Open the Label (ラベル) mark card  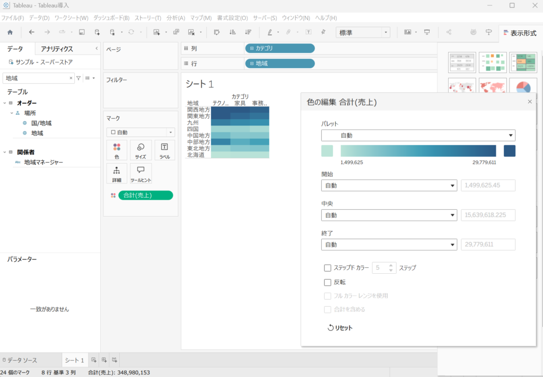tap(164, 150)
